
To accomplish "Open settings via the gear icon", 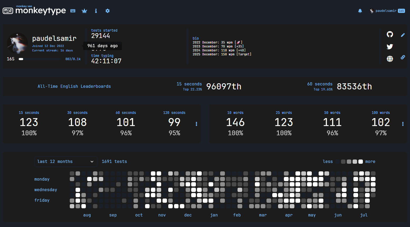I will (107, 11).
